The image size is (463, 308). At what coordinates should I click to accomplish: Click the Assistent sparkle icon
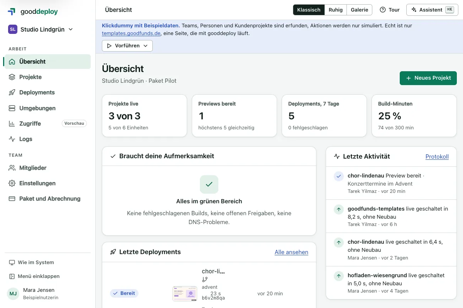tap(414, 10)
